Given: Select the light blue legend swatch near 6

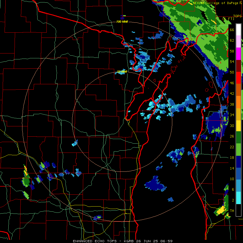Looking at the screenshot, I should pyautogui.click(x=238, y=186).
